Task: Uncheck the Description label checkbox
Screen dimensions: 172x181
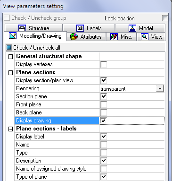Action: pos(104,161)
